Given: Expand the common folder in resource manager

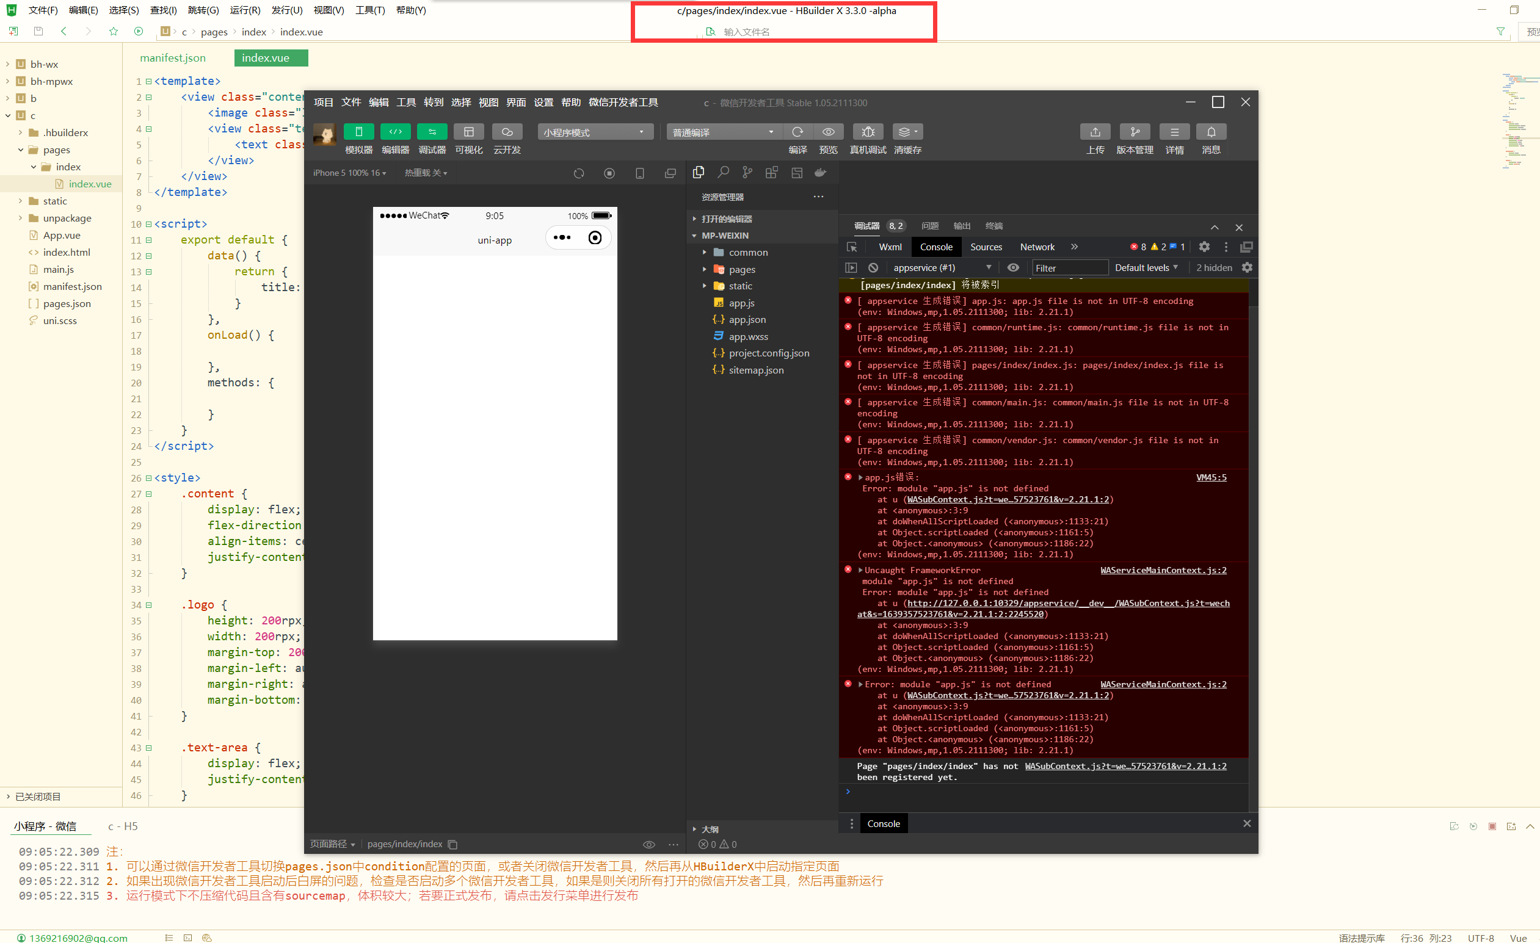Looking at the screenshot, I should coord(747,253).
